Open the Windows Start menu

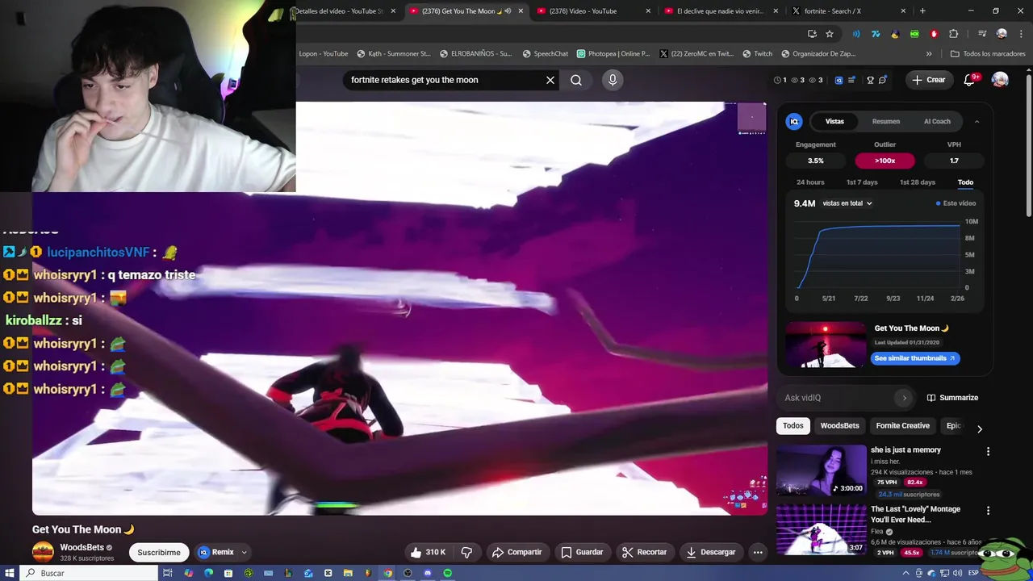[10, 573]
